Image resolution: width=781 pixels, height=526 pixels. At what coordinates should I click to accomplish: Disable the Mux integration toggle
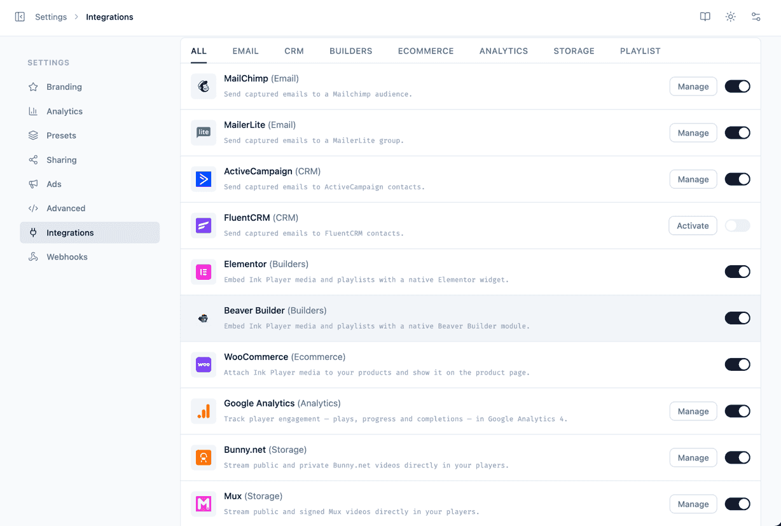738,504
